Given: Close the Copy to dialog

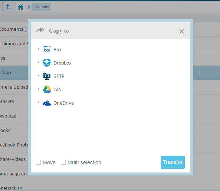Looking at the screenshot, I should pos(181,31).
